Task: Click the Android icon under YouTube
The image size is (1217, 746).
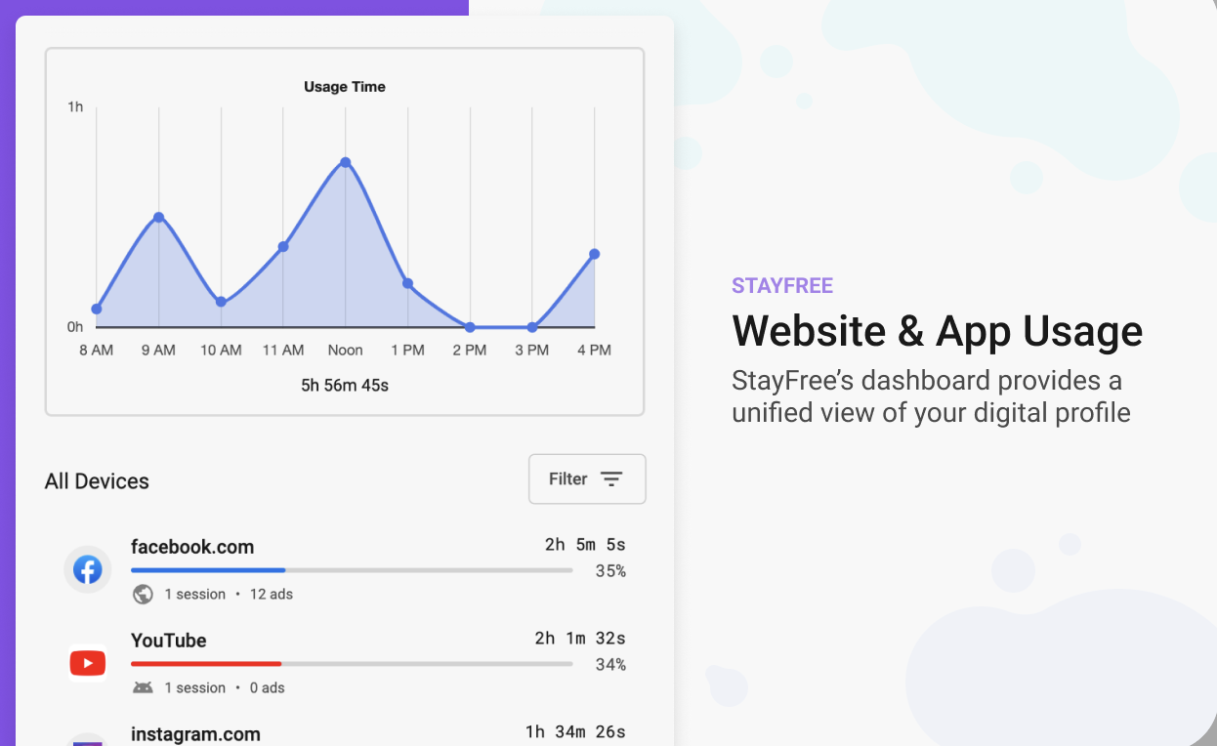Action: tap(143, 687)
